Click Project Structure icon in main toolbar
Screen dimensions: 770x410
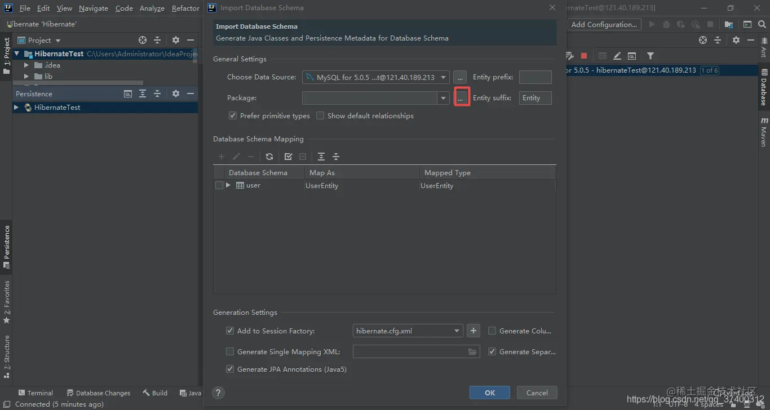729,24
